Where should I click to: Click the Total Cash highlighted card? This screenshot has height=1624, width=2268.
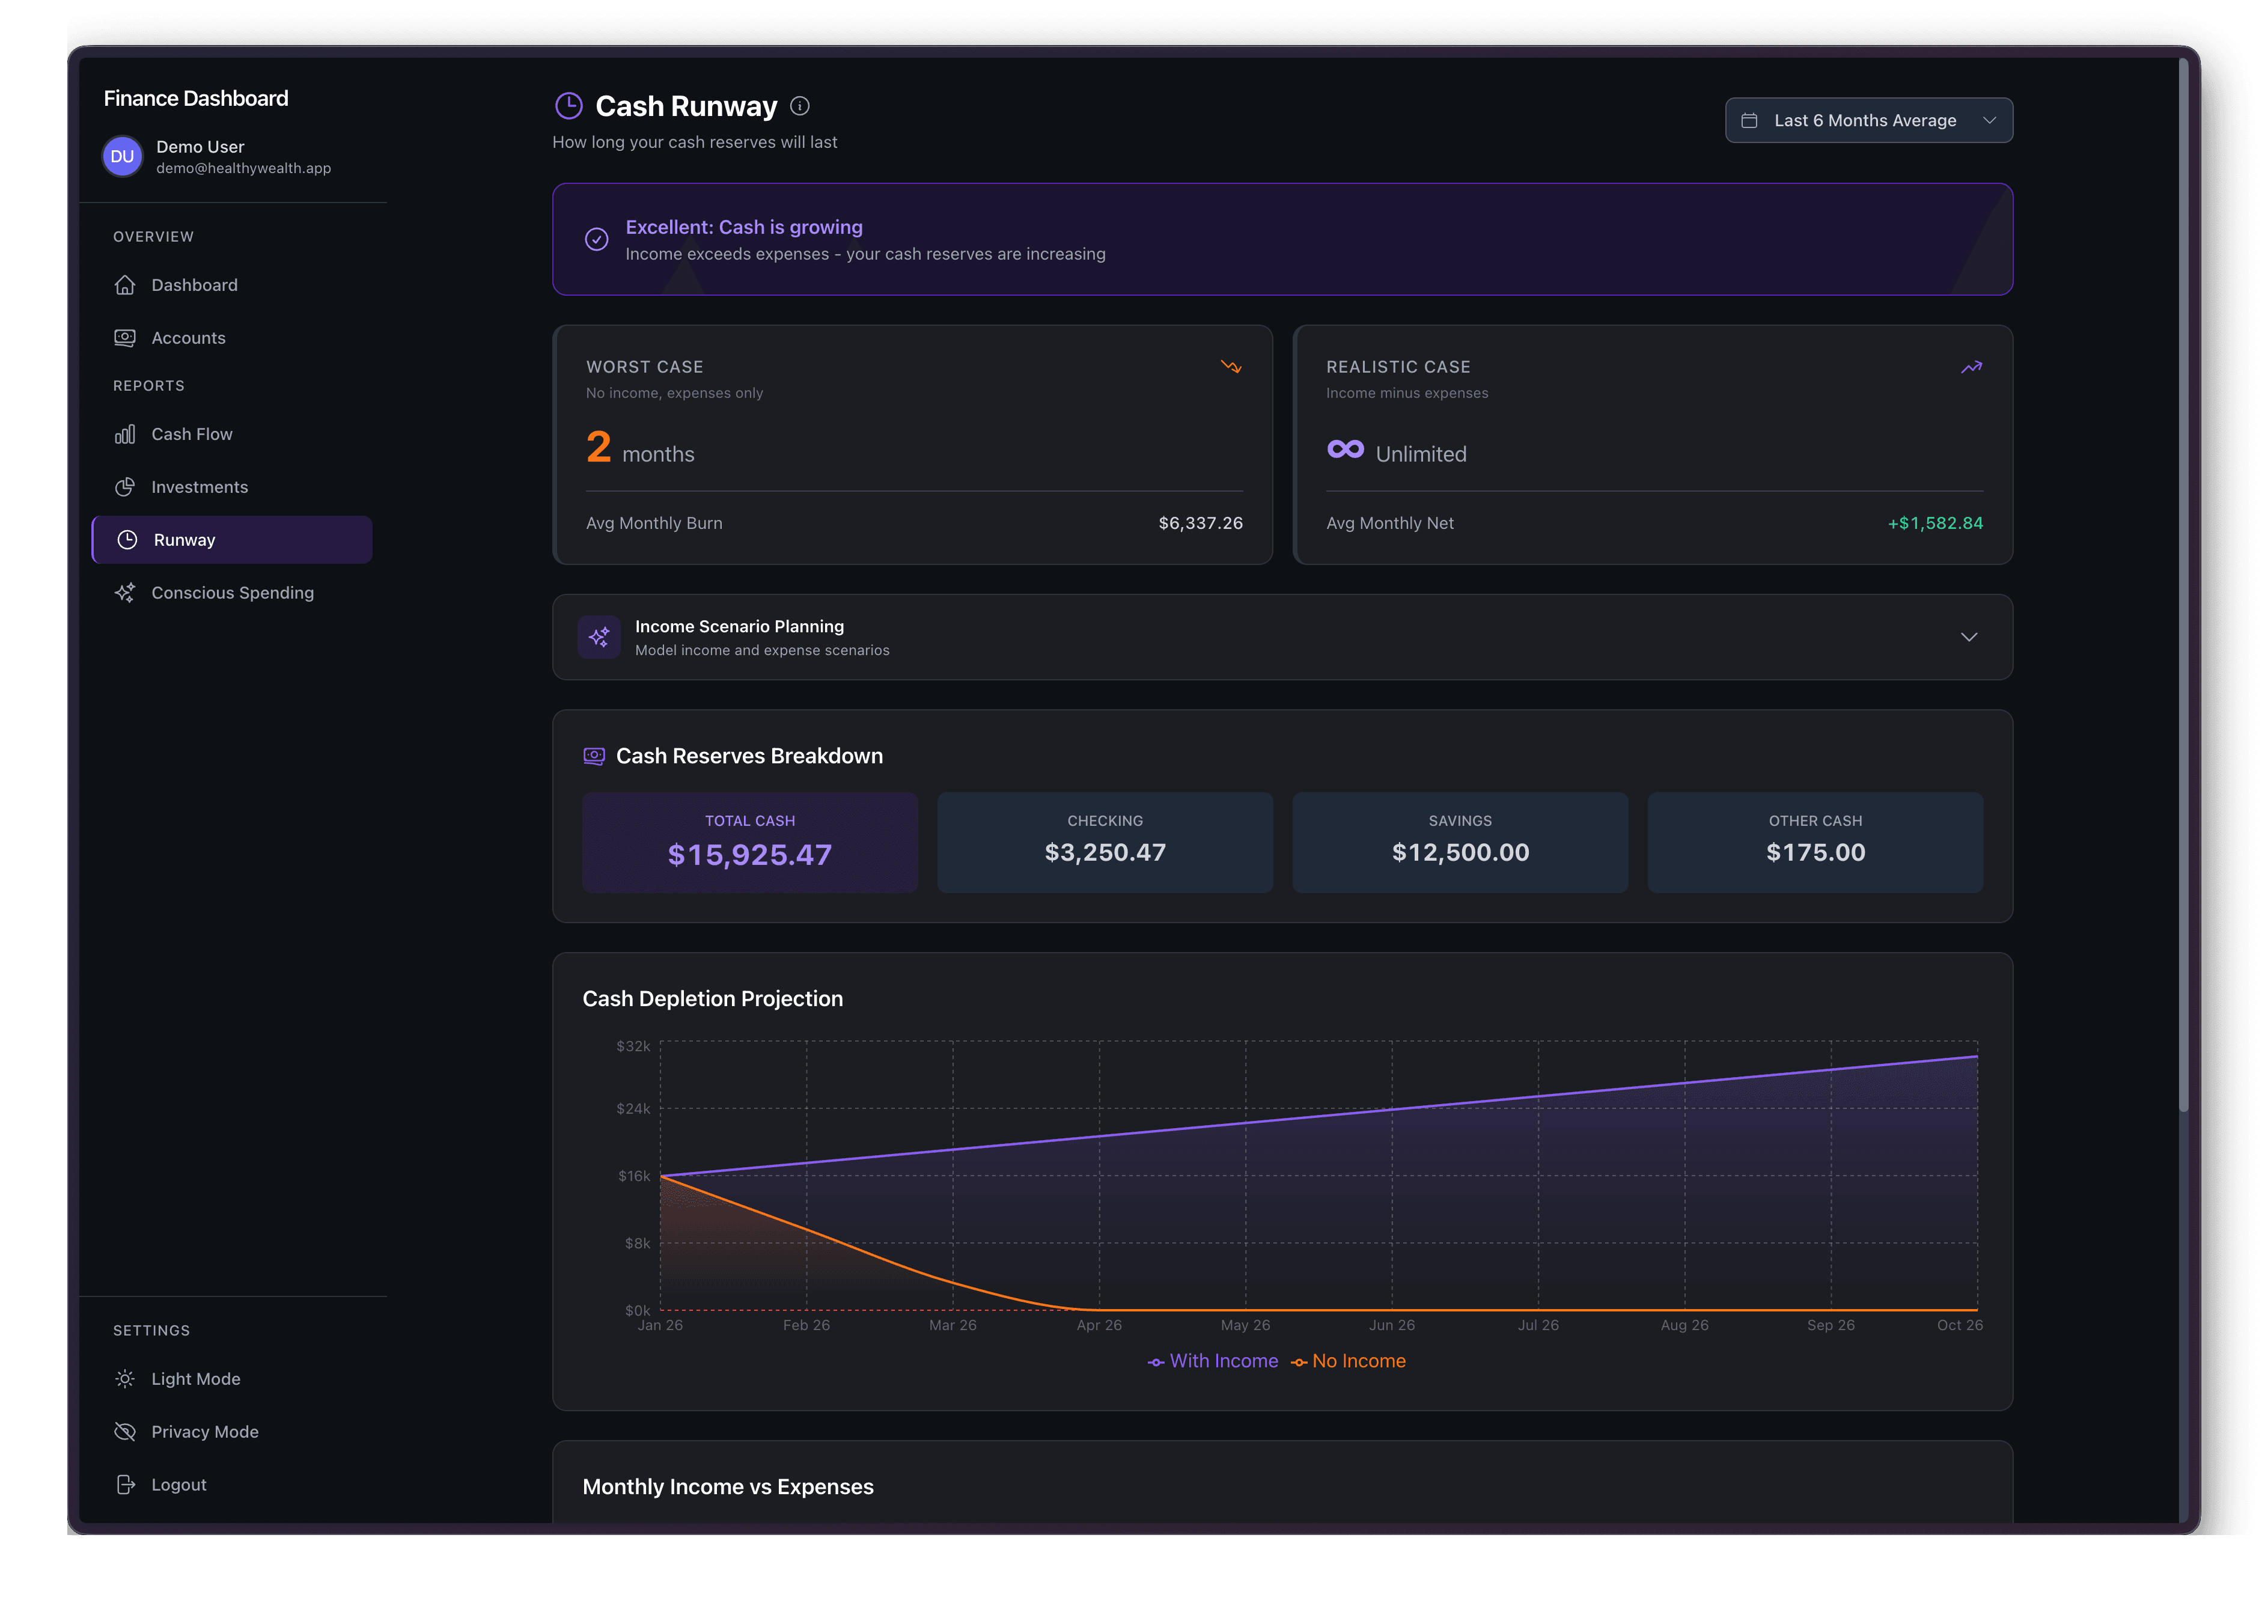coord(749,841)
